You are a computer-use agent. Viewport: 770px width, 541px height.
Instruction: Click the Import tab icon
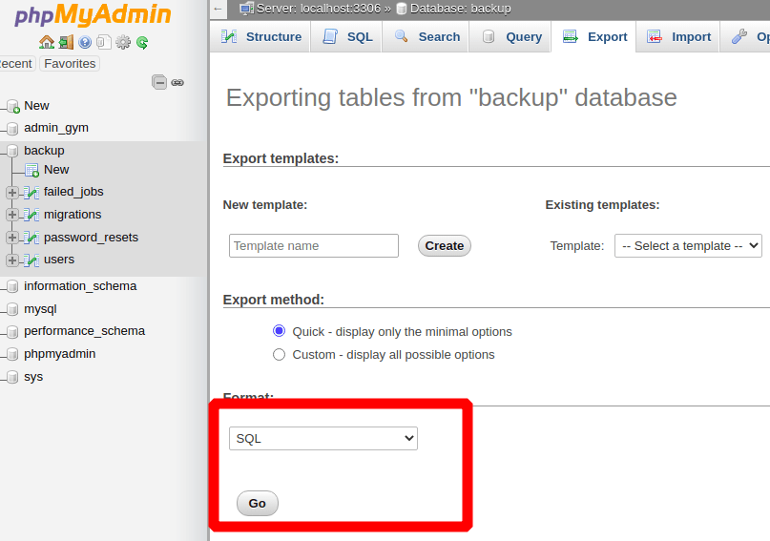point(655,36)
